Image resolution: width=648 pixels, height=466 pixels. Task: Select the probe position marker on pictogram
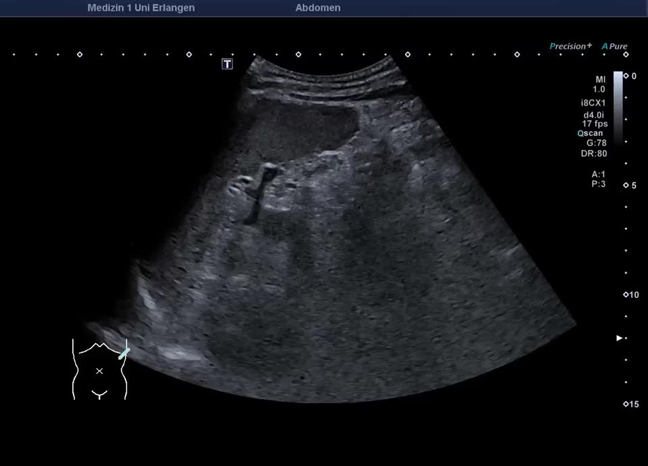(x=124, y=353)
